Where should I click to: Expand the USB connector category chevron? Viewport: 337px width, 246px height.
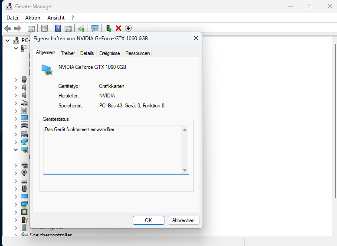16,80
